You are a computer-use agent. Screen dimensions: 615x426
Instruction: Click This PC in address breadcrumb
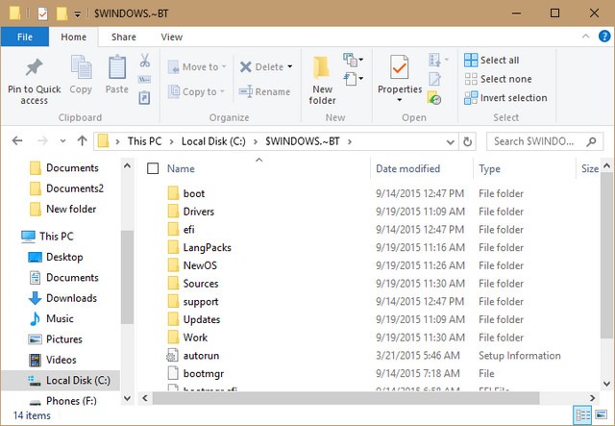[x=144, y=141]
